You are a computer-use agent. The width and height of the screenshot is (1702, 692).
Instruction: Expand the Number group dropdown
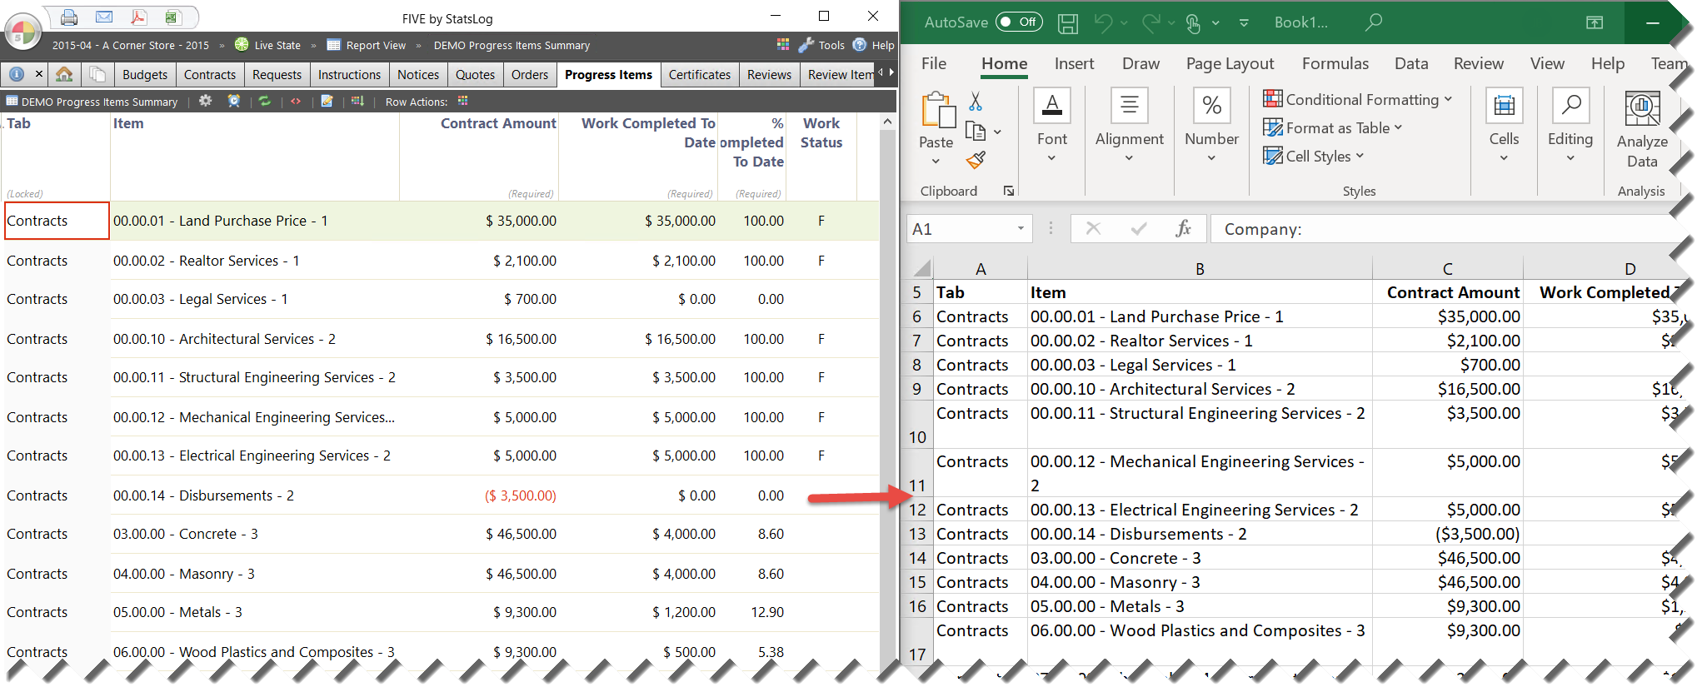1211,158
